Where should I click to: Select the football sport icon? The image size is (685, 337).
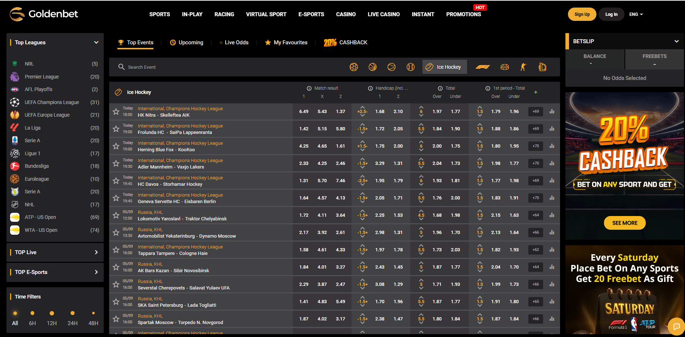[354, 67]
